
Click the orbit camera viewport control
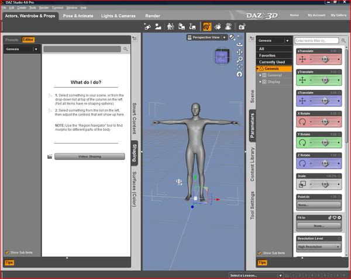pyautogui.click(x=239, y=44)
